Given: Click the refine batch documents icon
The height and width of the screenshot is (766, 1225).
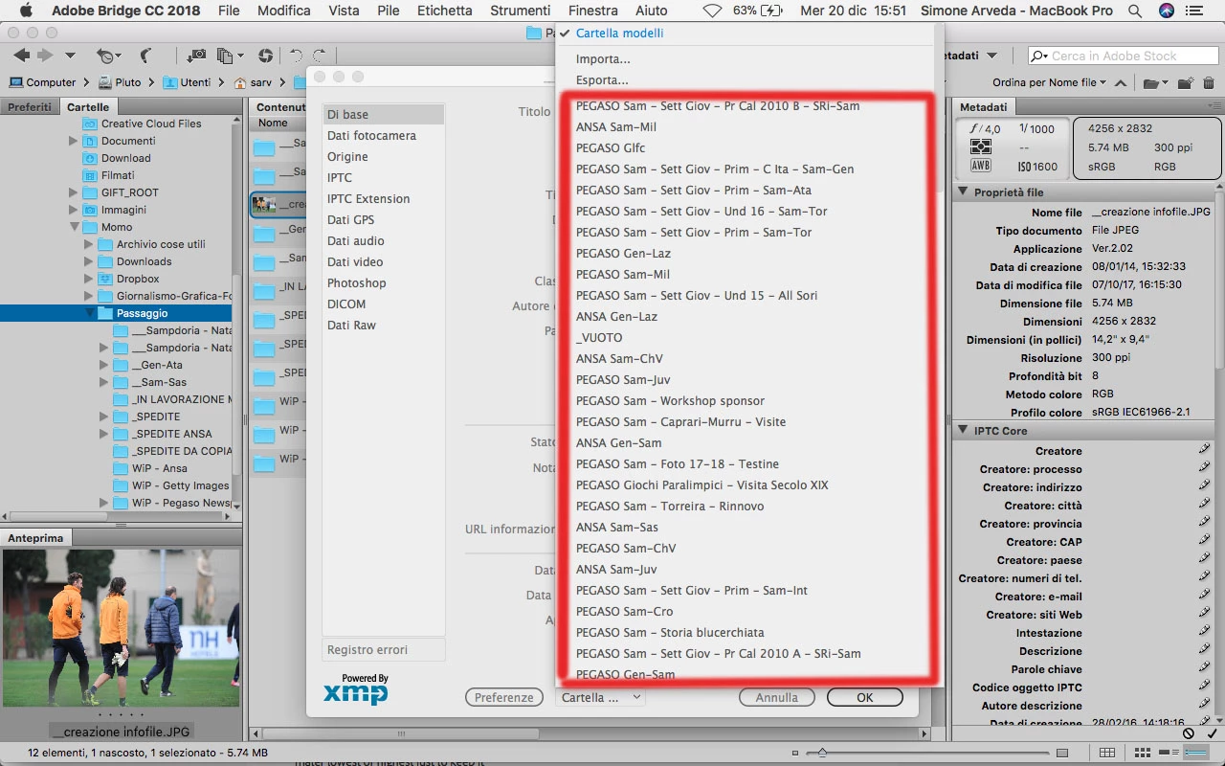Looking at the screenshot, I should click(225, 56).
